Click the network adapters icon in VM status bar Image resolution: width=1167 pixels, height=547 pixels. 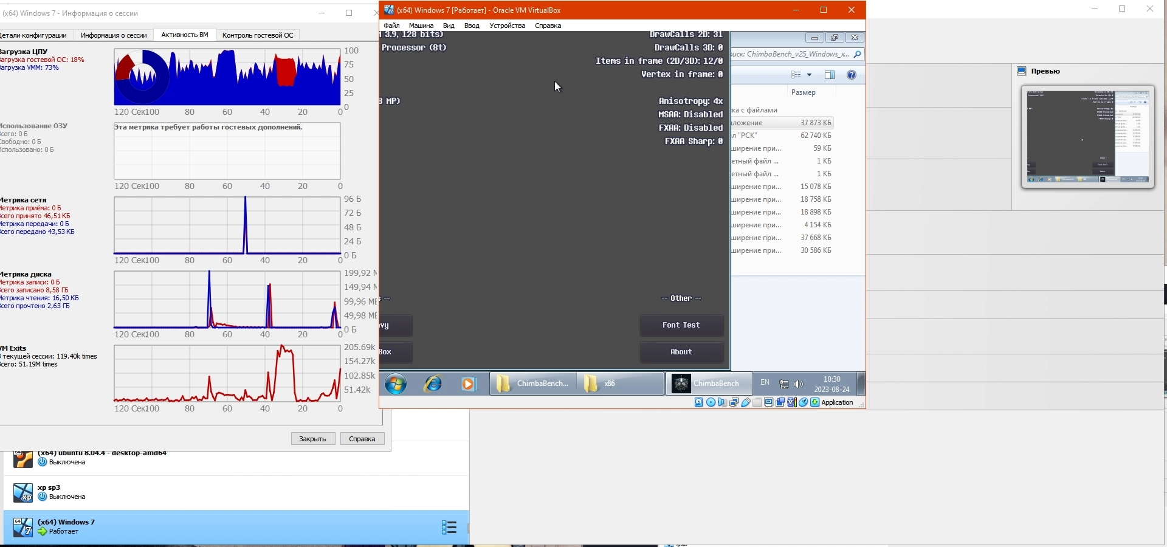pos(734,402)
